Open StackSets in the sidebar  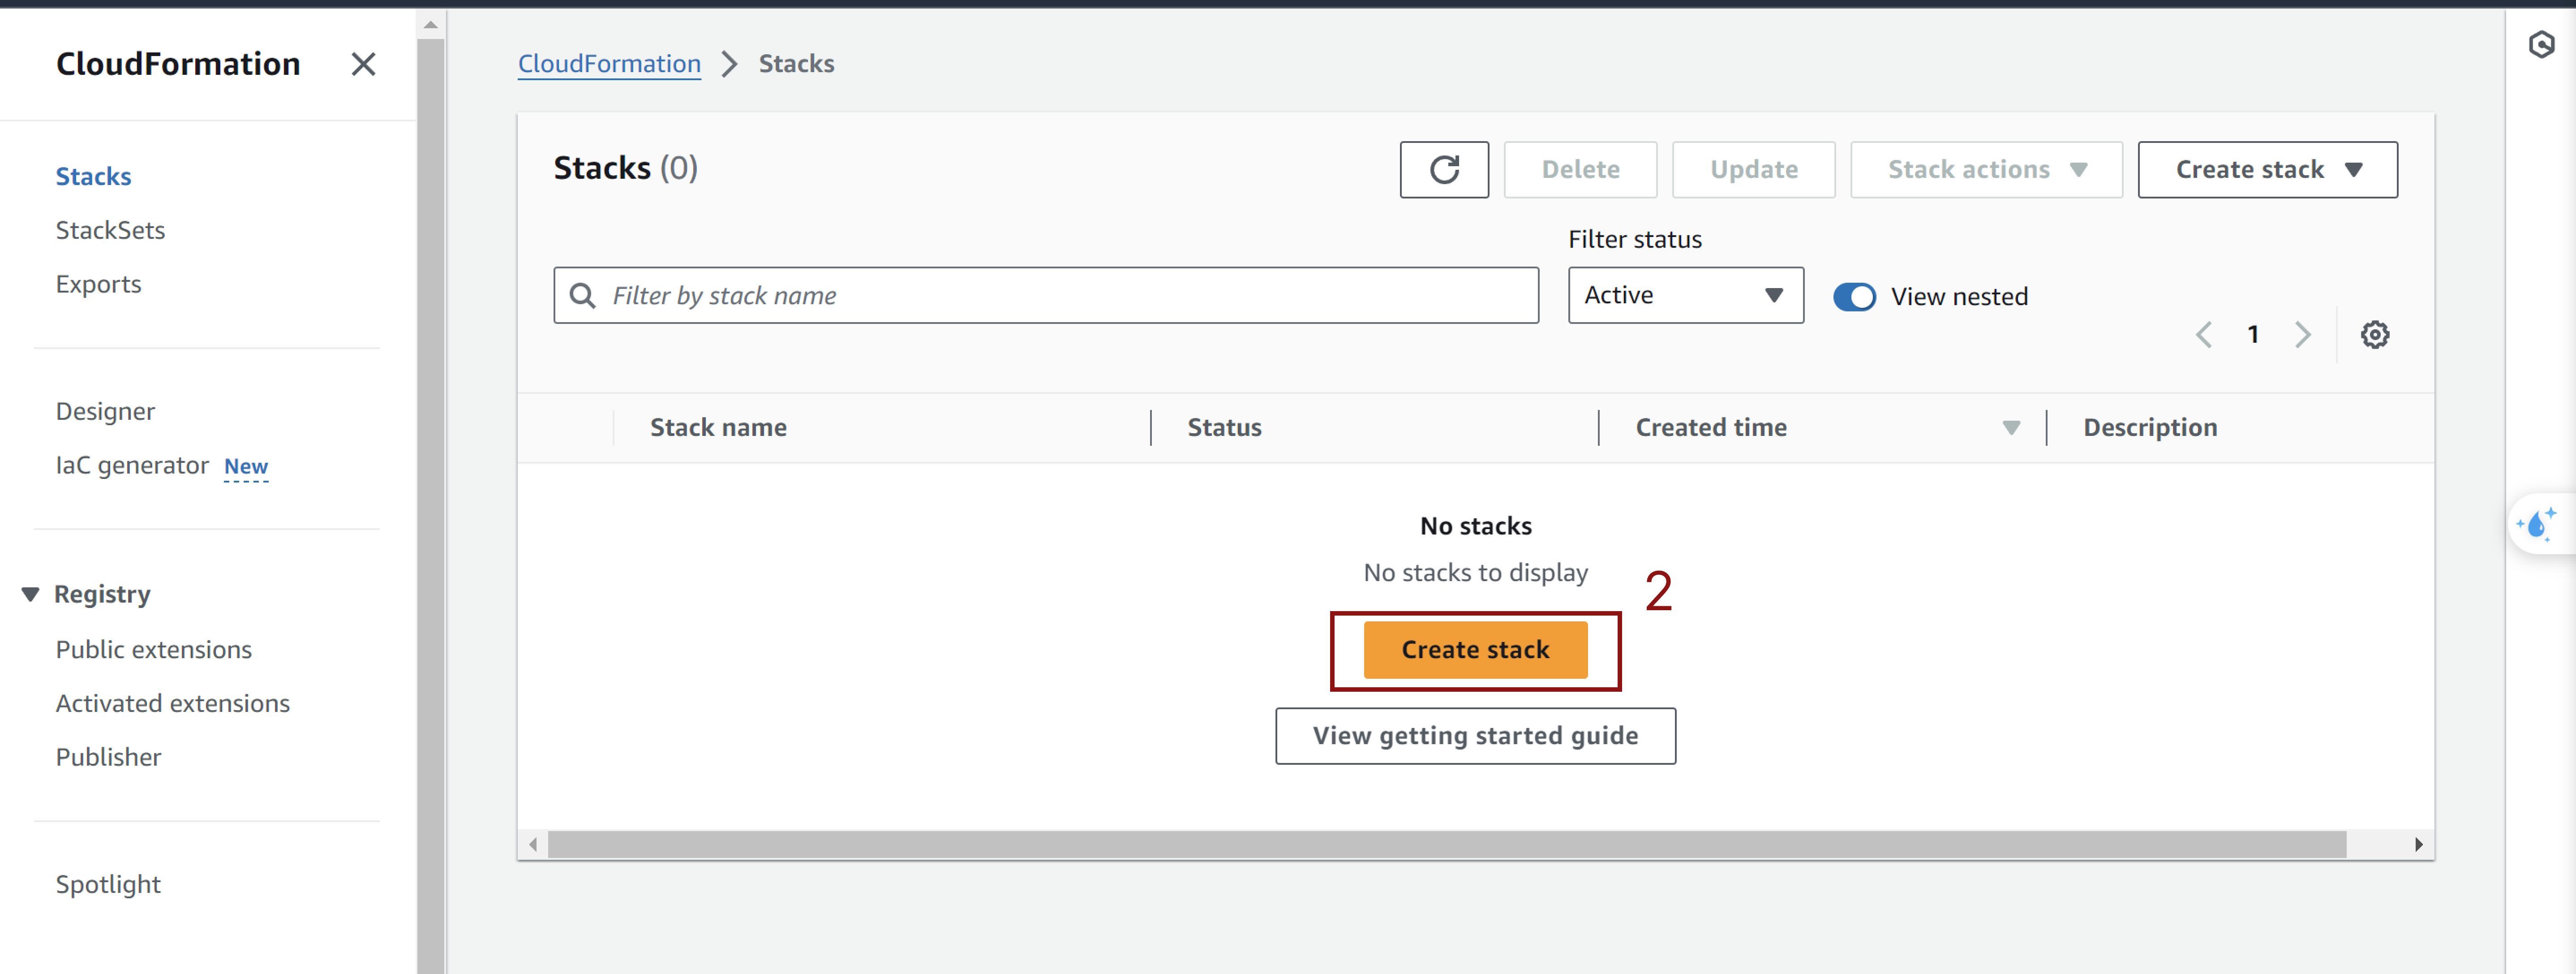coord(110,230)
